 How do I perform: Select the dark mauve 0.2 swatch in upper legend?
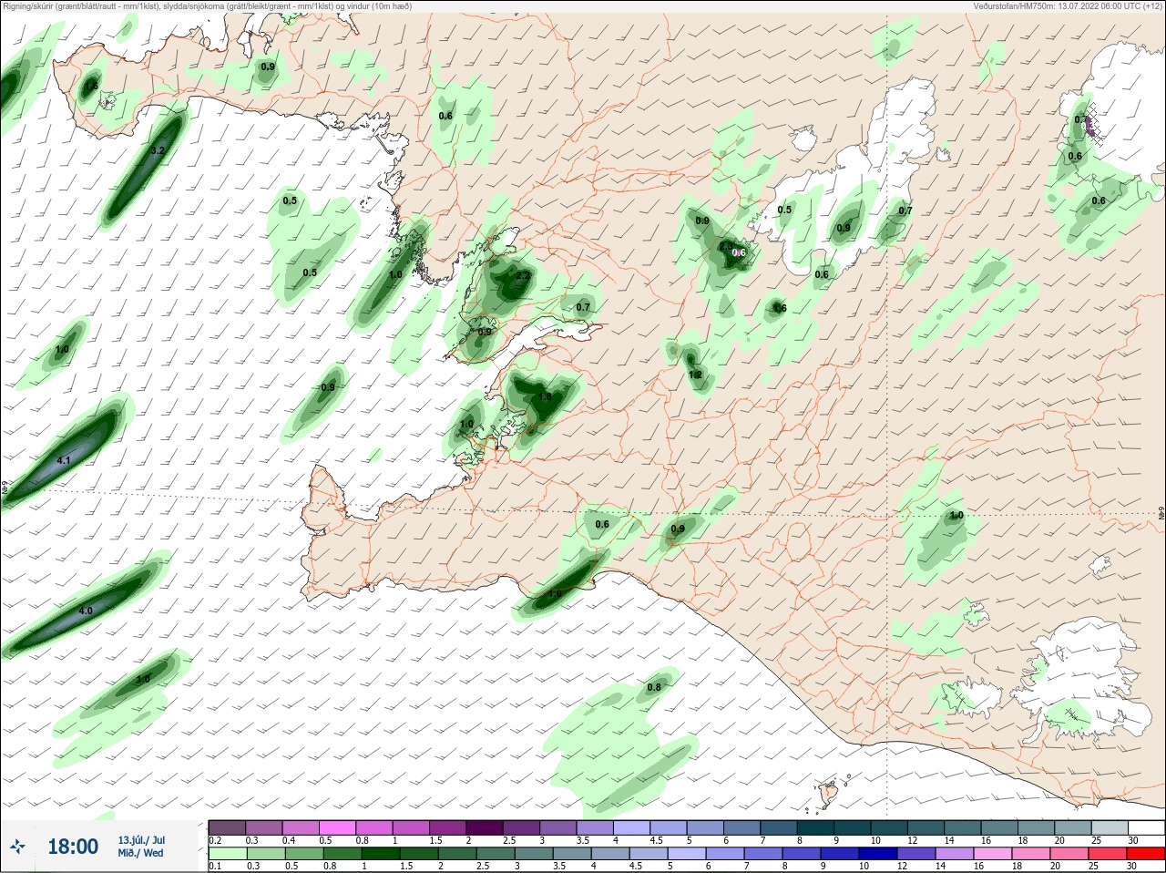pyautogui.click(x=227, y=827)
